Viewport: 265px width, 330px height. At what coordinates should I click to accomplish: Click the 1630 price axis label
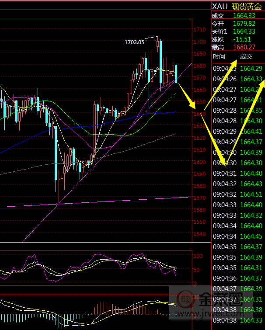199,126
